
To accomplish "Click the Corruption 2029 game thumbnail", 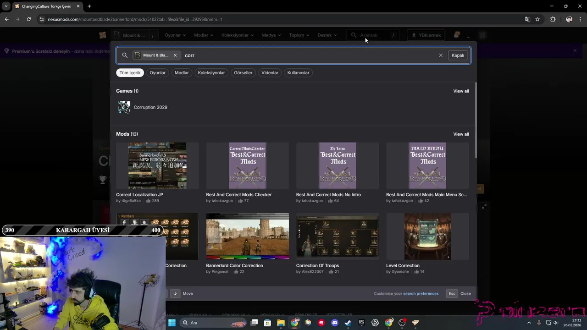I will tap(124, 107).
